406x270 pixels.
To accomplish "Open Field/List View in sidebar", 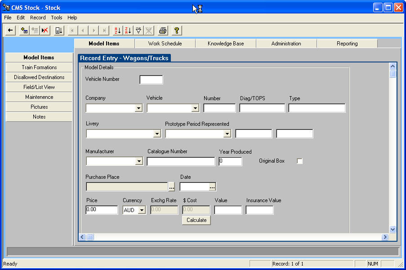I will (39, 87).
